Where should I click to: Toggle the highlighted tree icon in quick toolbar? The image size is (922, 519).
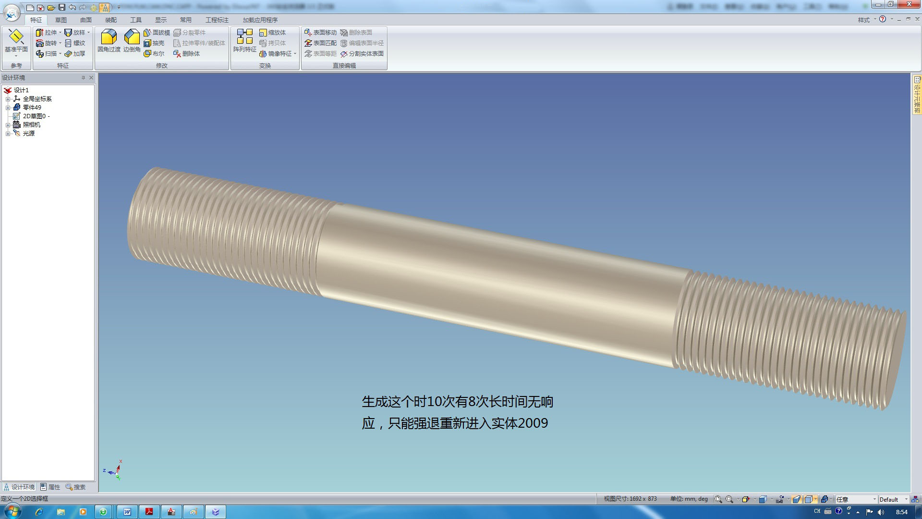[104, 7]
